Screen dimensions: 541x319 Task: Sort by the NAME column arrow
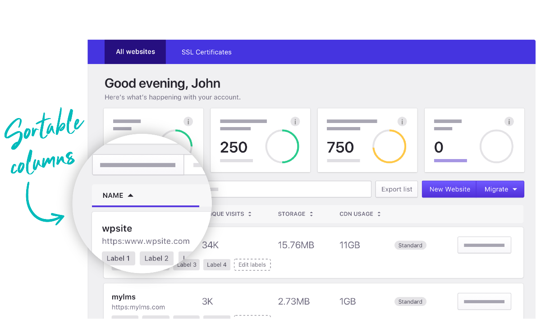130,196
